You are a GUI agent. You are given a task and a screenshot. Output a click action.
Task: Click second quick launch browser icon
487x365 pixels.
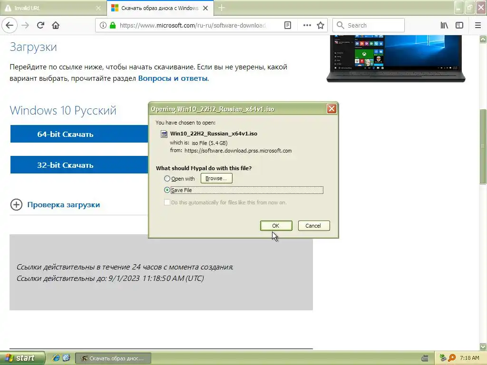click(x=66, y=358)
